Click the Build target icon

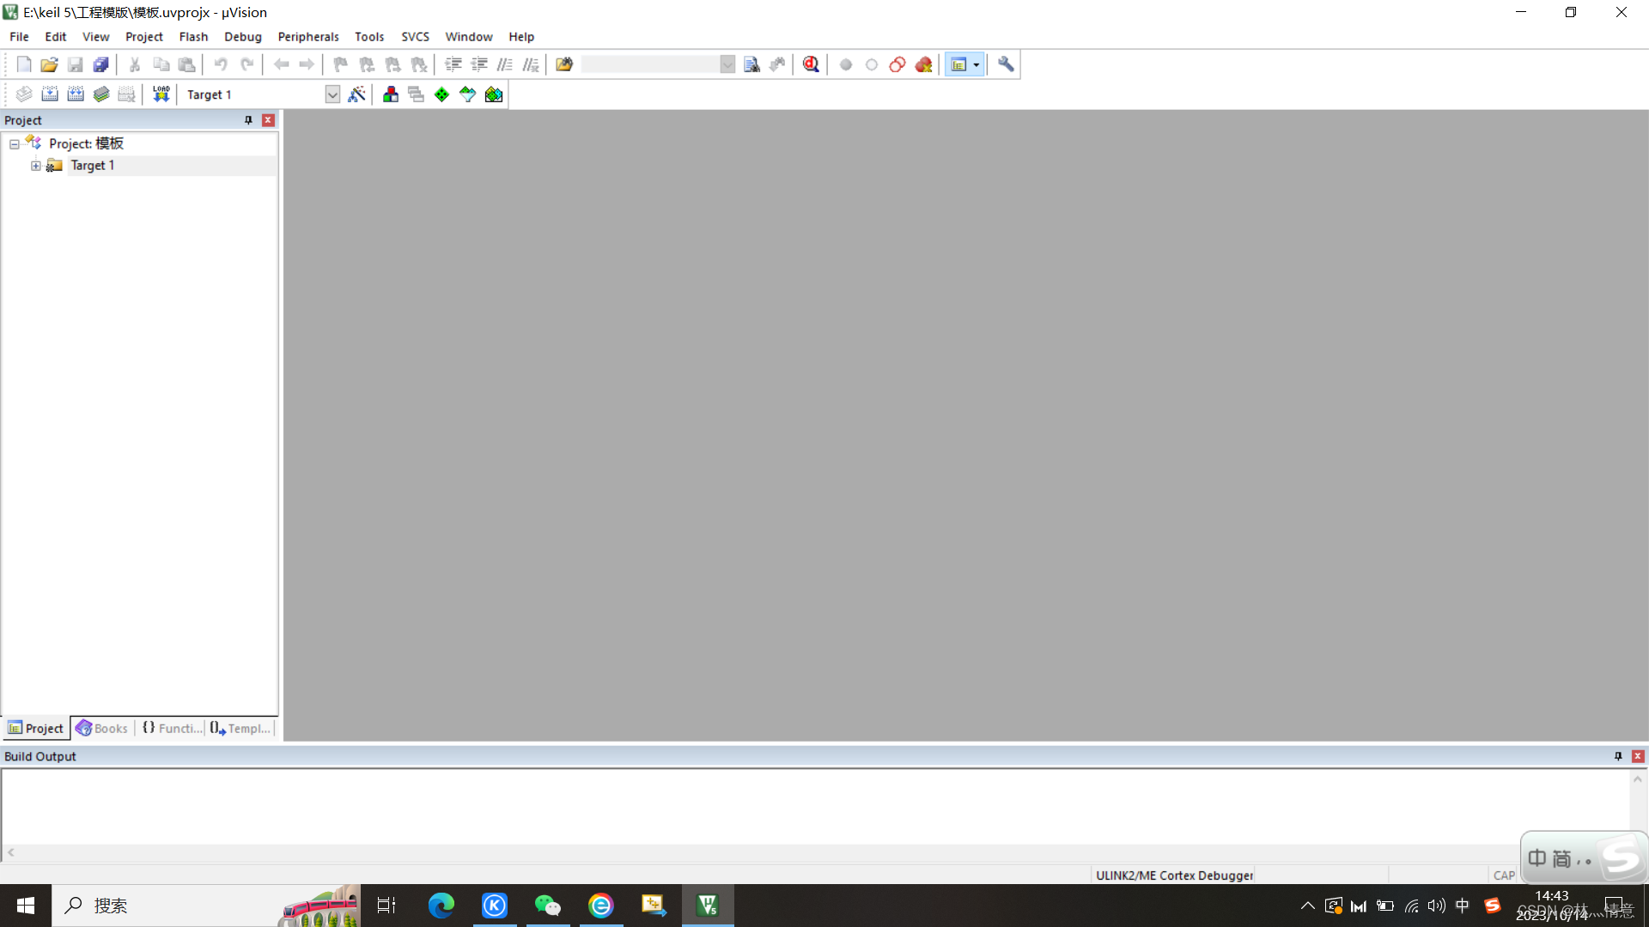(x=50, y=94)
